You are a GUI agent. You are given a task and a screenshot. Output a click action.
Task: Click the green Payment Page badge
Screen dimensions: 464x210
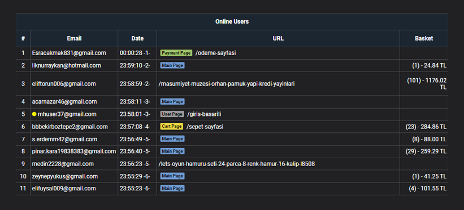(x=176, y=53)
